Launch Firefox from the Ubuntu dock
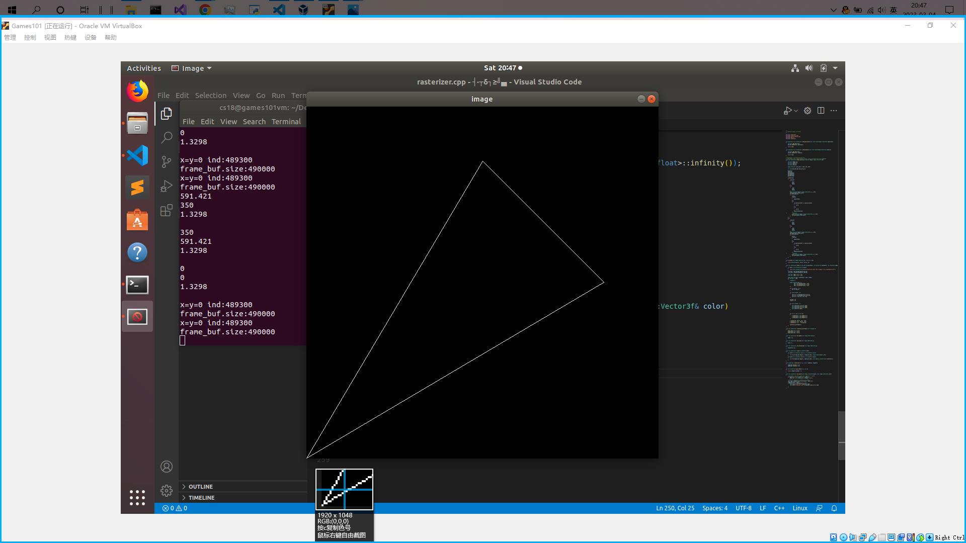The width and height of the screenshot is (966, 543). (x=137, y=91)
